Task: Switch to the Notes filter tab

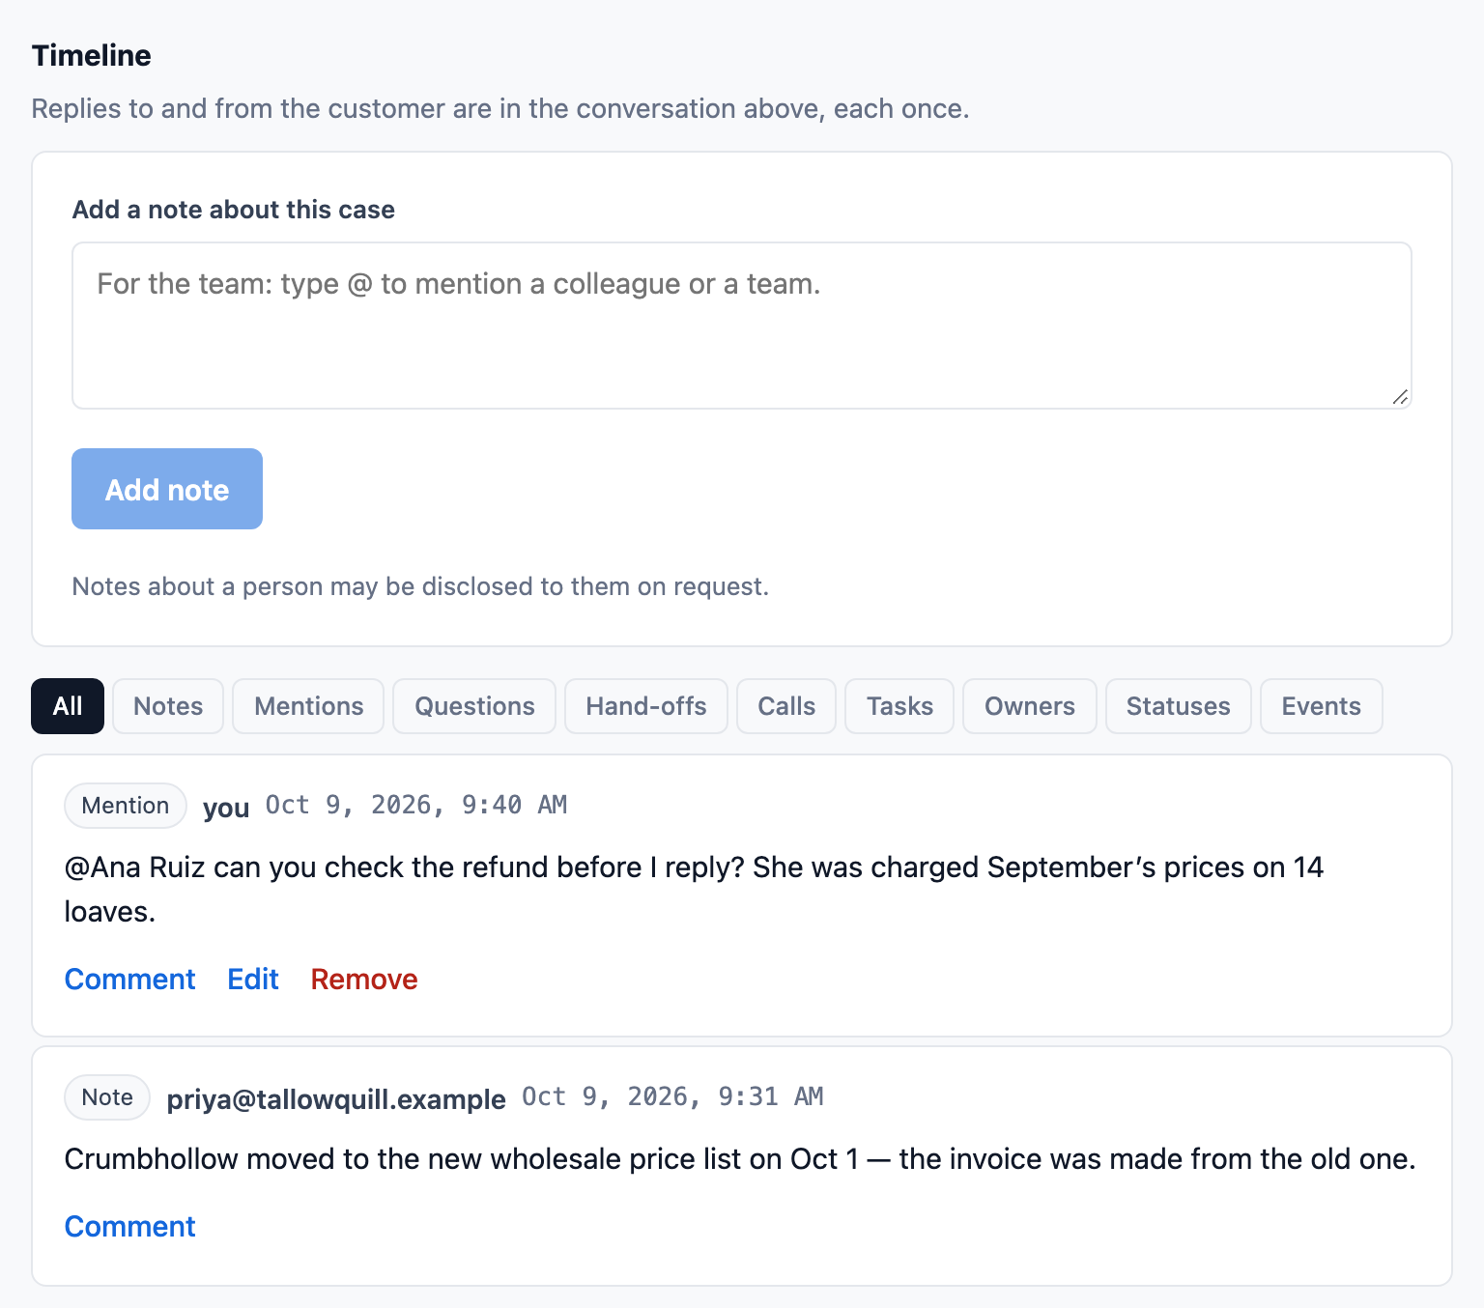Action: click(168, 706)
